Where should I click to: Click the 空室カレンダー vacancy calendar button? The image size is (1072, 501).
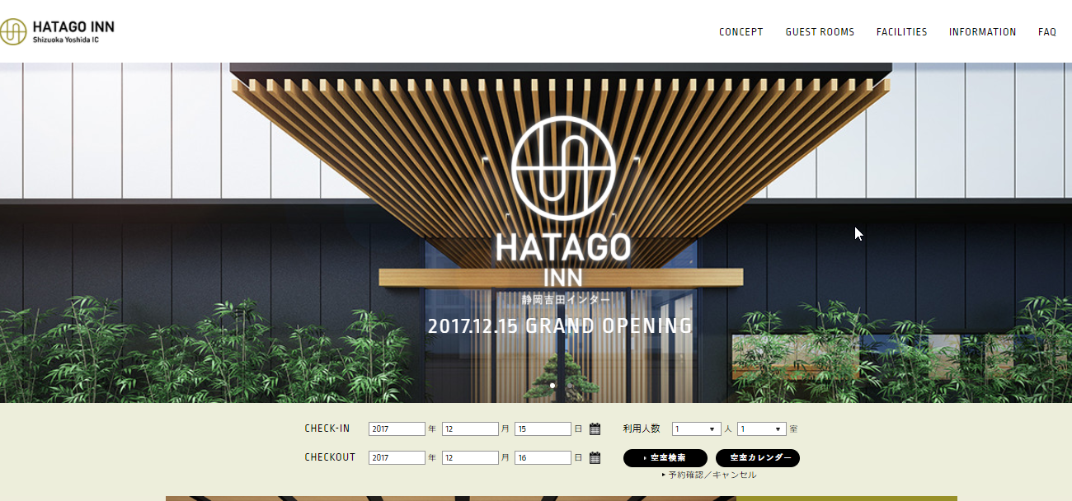[758, 458]
